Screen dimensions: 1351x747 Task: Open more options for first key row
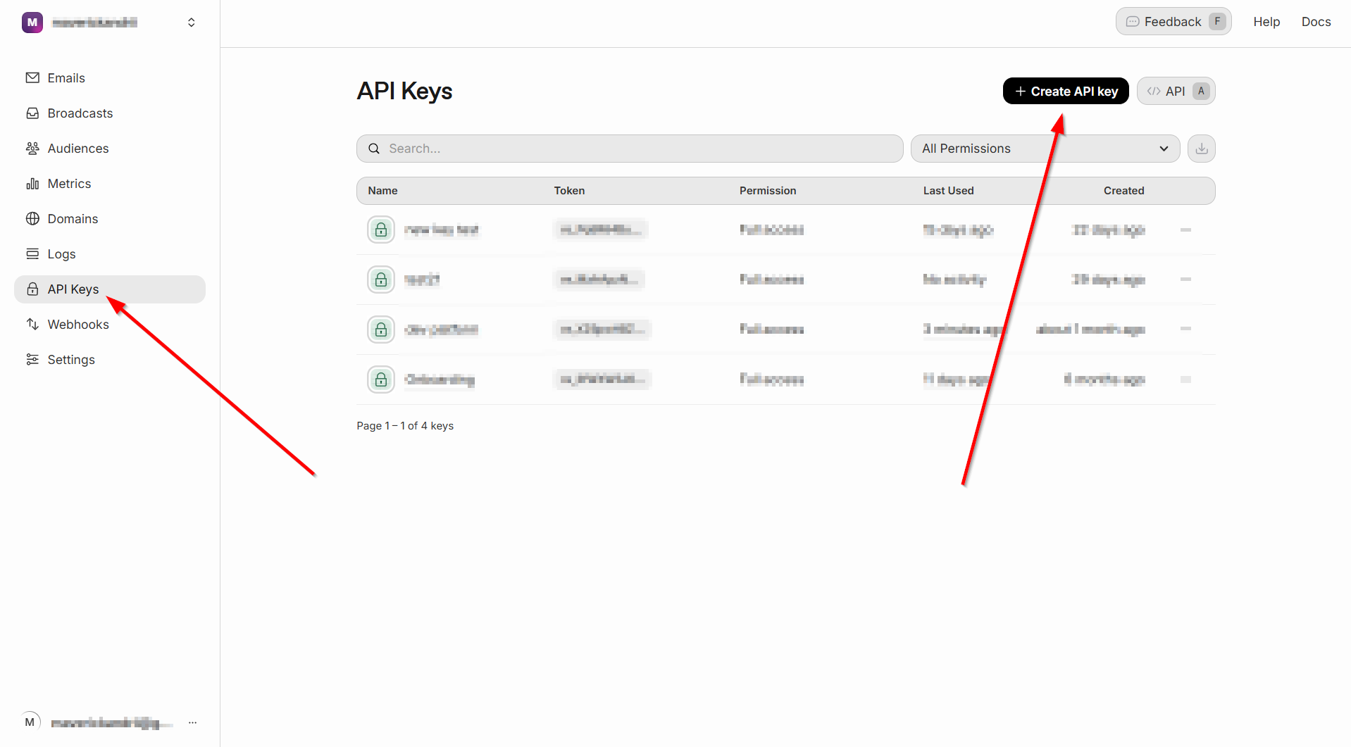[1185, 230]
